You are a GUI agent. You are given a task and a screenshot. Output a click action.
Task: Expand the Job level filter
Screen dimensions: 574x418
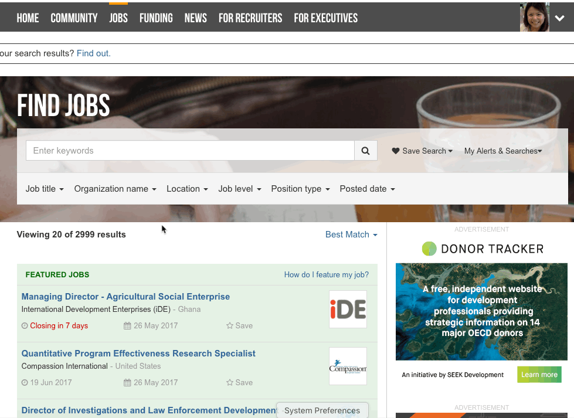coord(240,189)
